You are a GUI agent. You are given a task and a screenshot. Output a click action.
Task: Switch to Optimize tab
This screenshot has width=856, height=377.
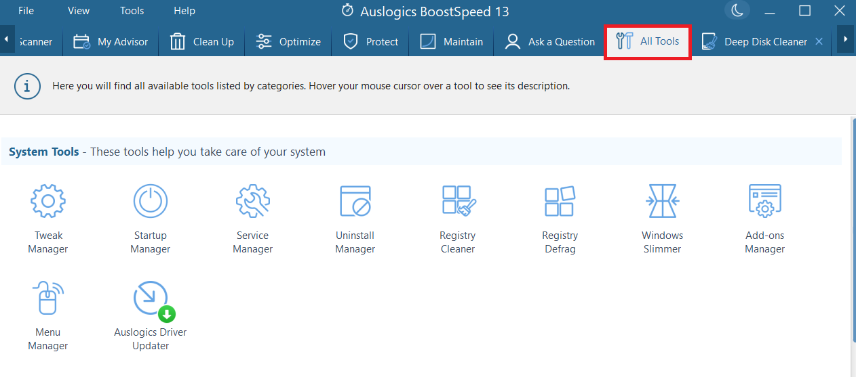pyautogui.click(x=288, y=41)
